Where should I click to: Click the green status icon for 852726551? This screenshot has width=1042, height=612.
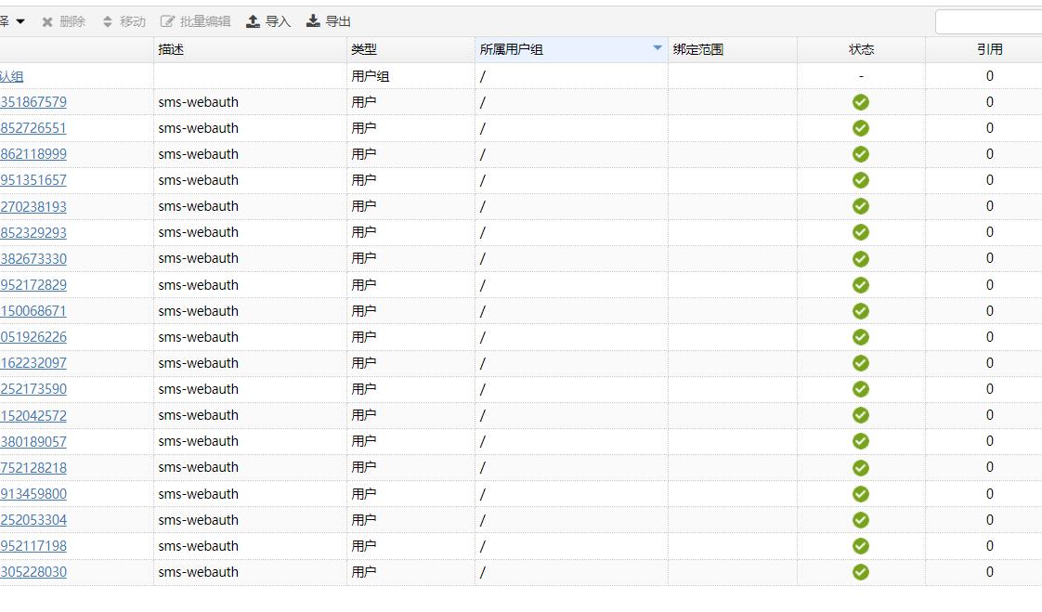861,128
